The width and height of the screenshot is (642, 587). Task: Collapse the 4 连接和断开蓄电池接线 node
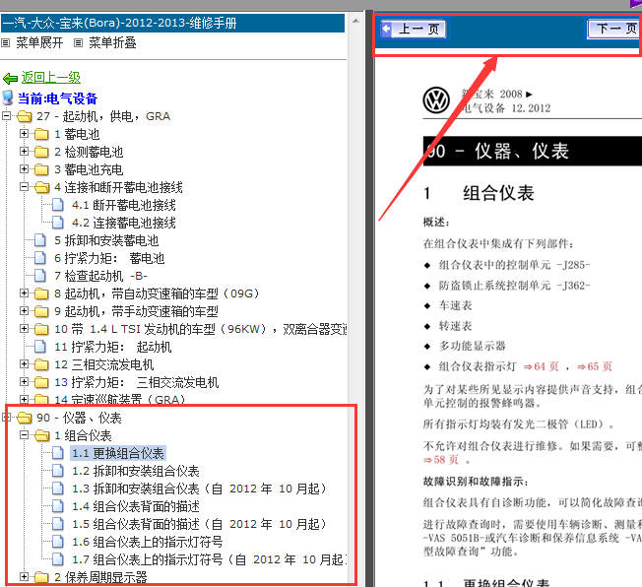coord(25,187)
